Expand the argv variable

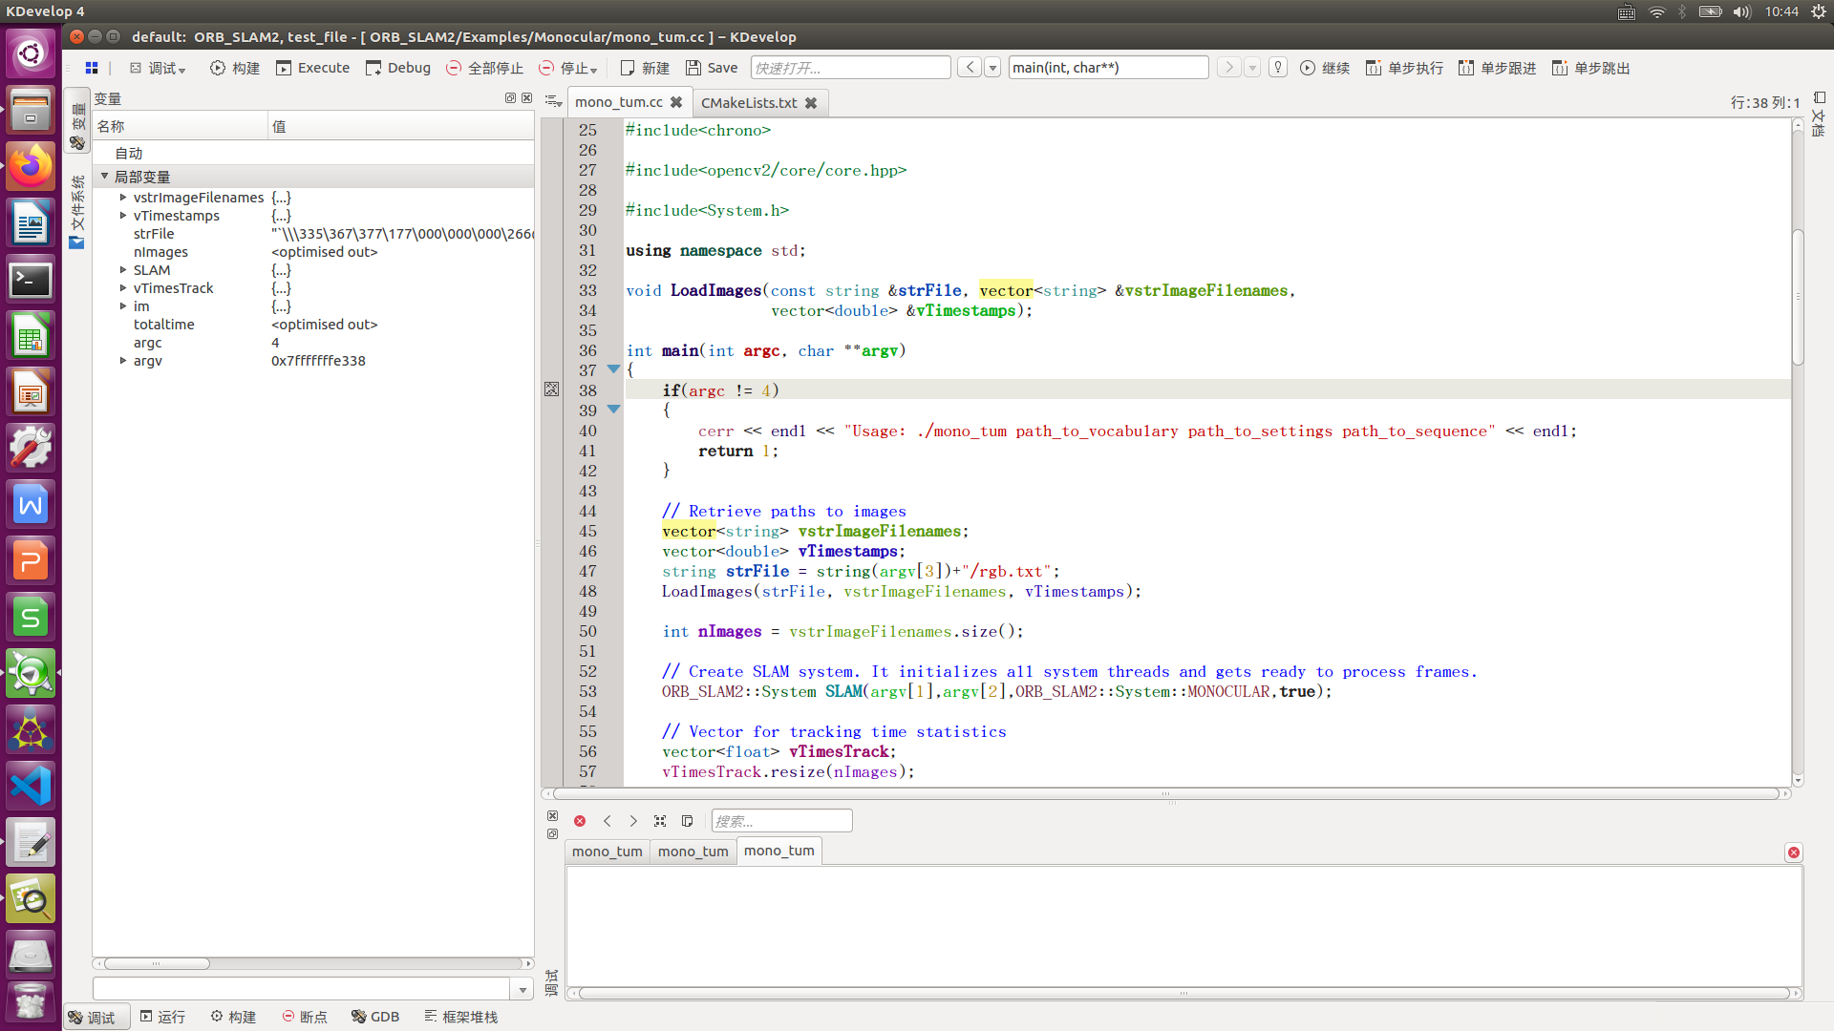point(123,361)
